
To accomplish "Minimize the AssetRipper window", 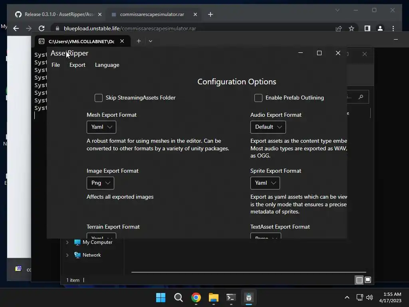I will pos(300,53).
